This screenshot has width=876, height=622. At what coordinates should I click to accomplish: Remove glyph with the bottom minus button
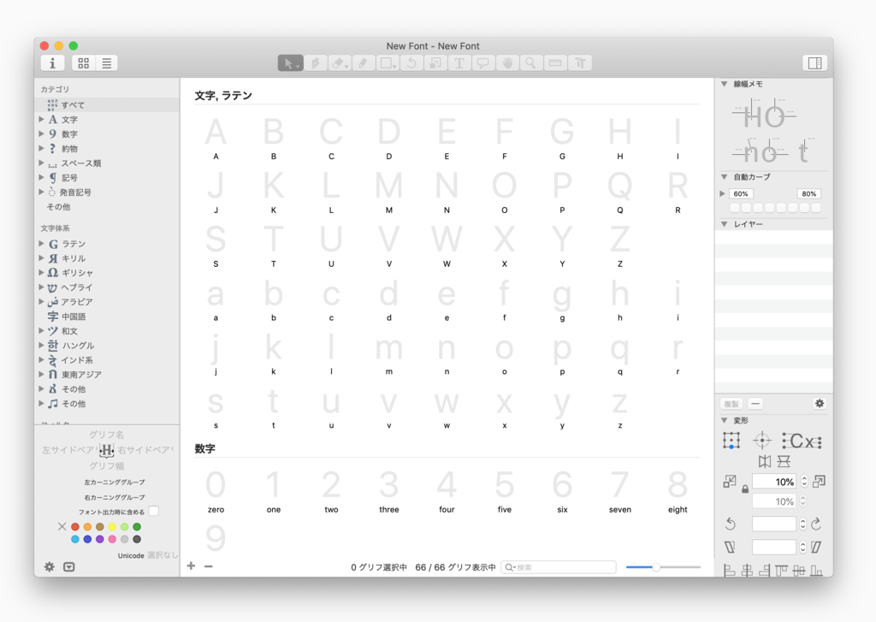click(x=209, y=566)
